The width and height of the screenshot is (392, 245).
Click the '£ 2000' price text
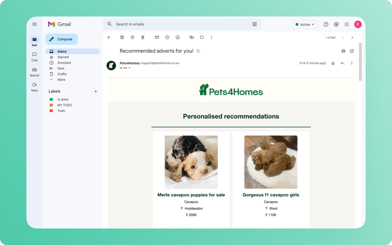click(191, 215)
